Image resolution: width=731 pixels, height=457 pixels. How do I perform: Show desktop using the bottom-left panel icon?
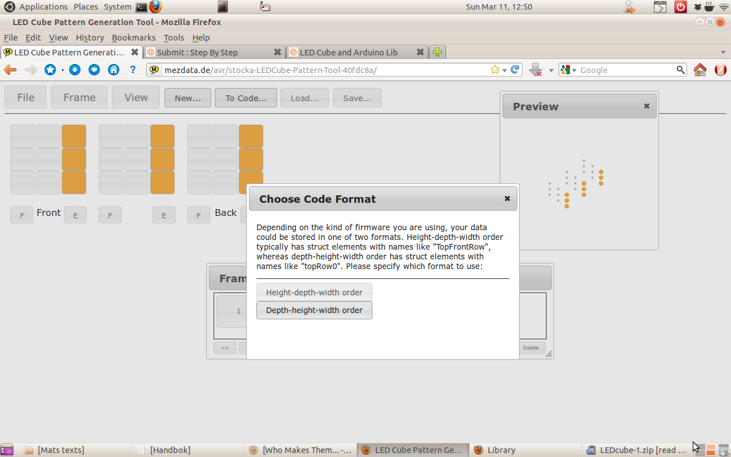coord(7,450)
